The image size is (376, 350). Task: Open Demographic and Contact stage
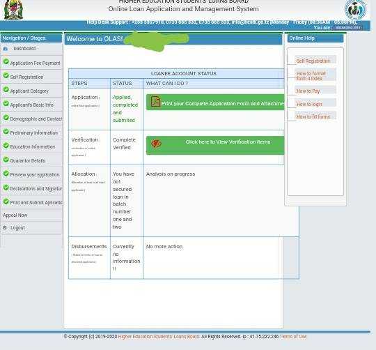click(36, 119)
